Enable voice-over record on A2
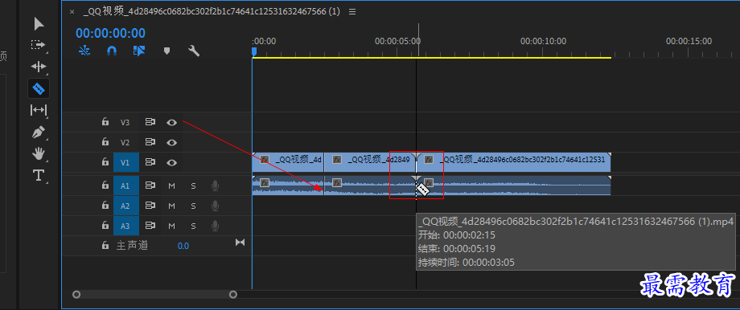This screenshot has height=310, width=740. point(216,206)
